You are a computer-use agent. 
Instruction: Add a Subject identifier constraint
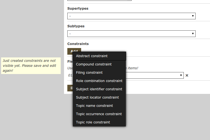99,89
